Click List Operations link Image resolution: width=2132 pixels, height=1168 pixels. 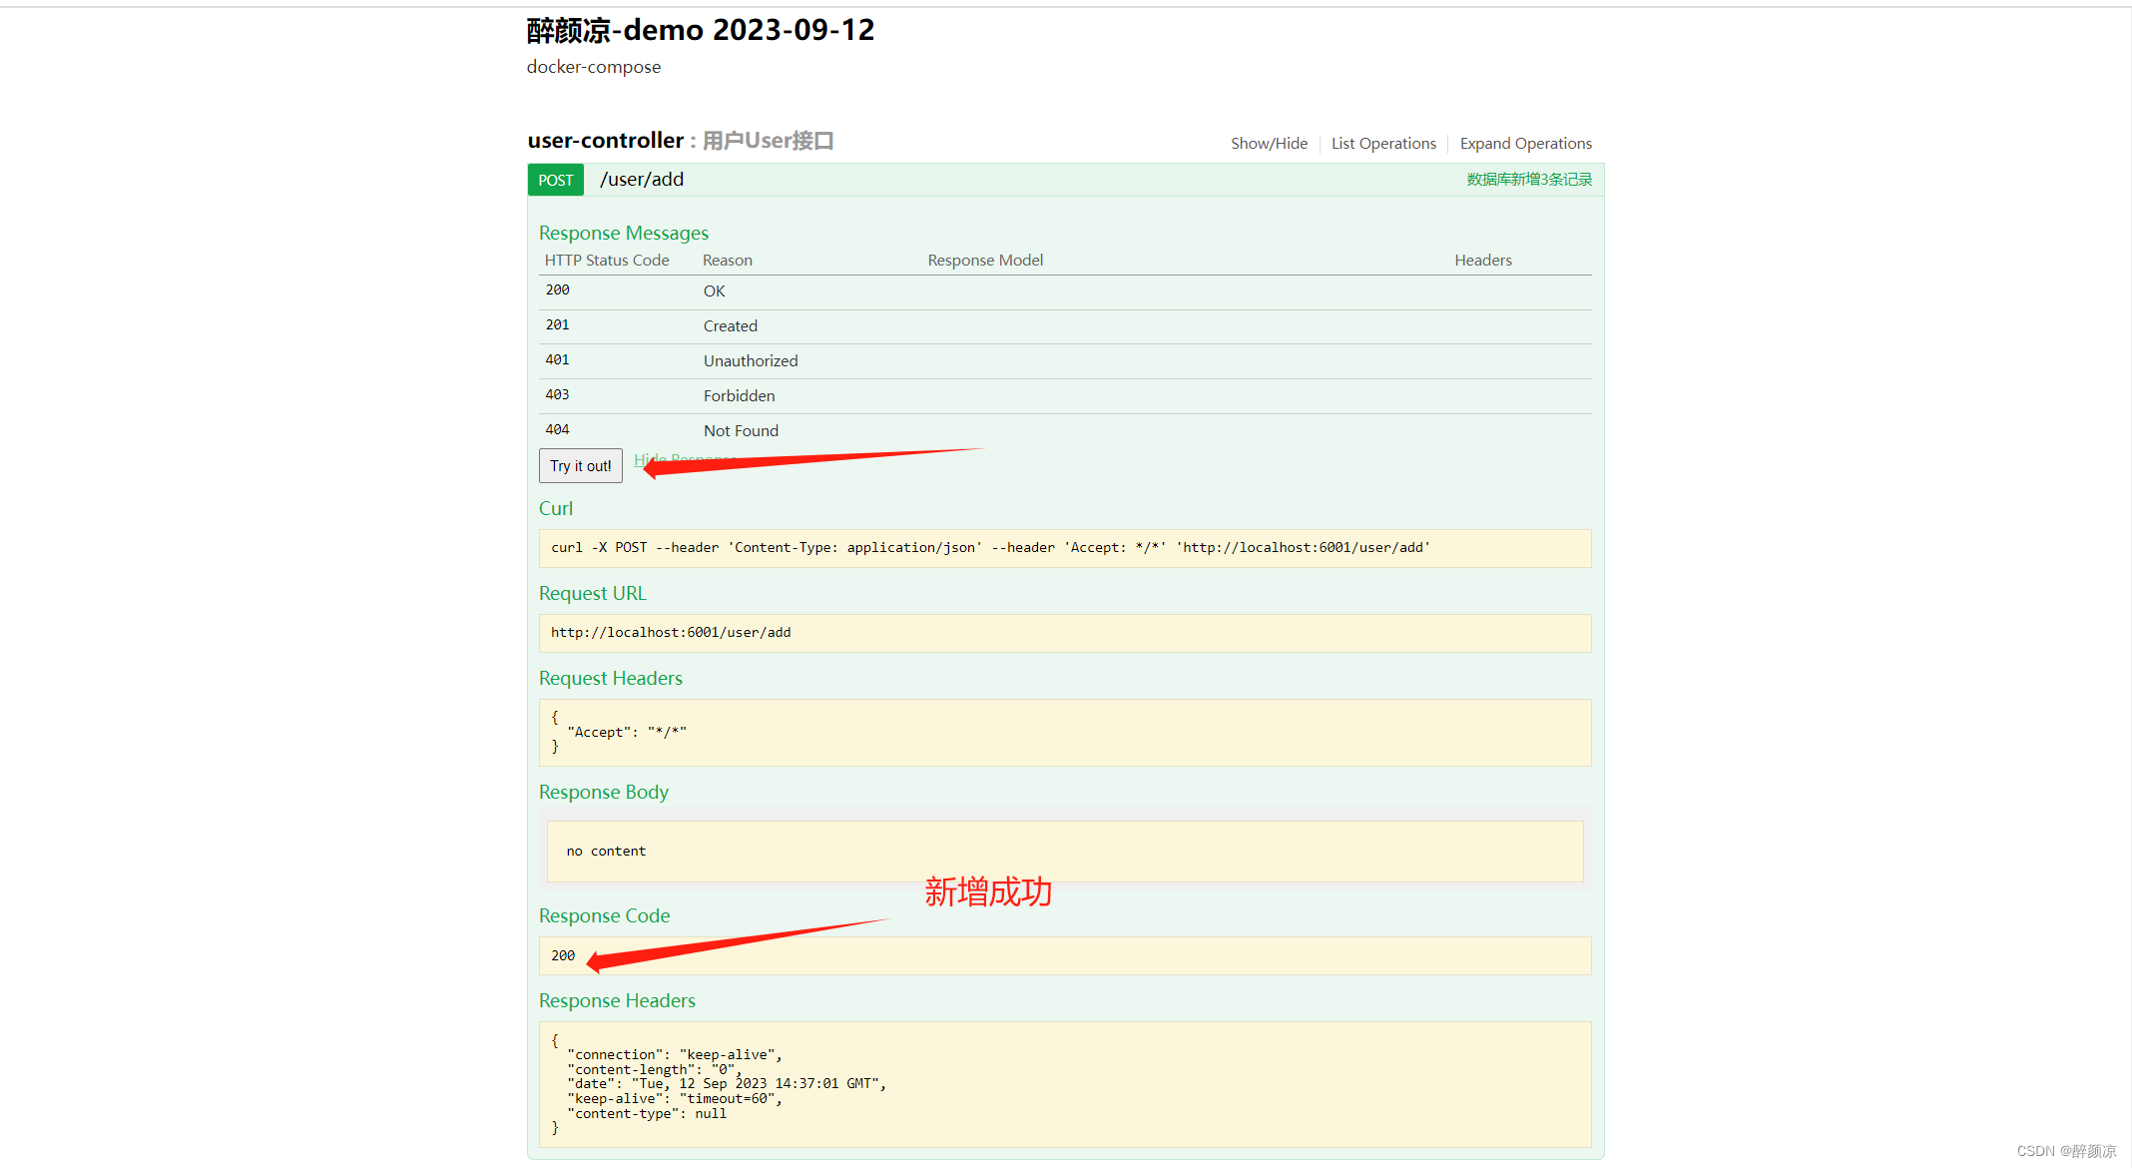coord(1383,144)
